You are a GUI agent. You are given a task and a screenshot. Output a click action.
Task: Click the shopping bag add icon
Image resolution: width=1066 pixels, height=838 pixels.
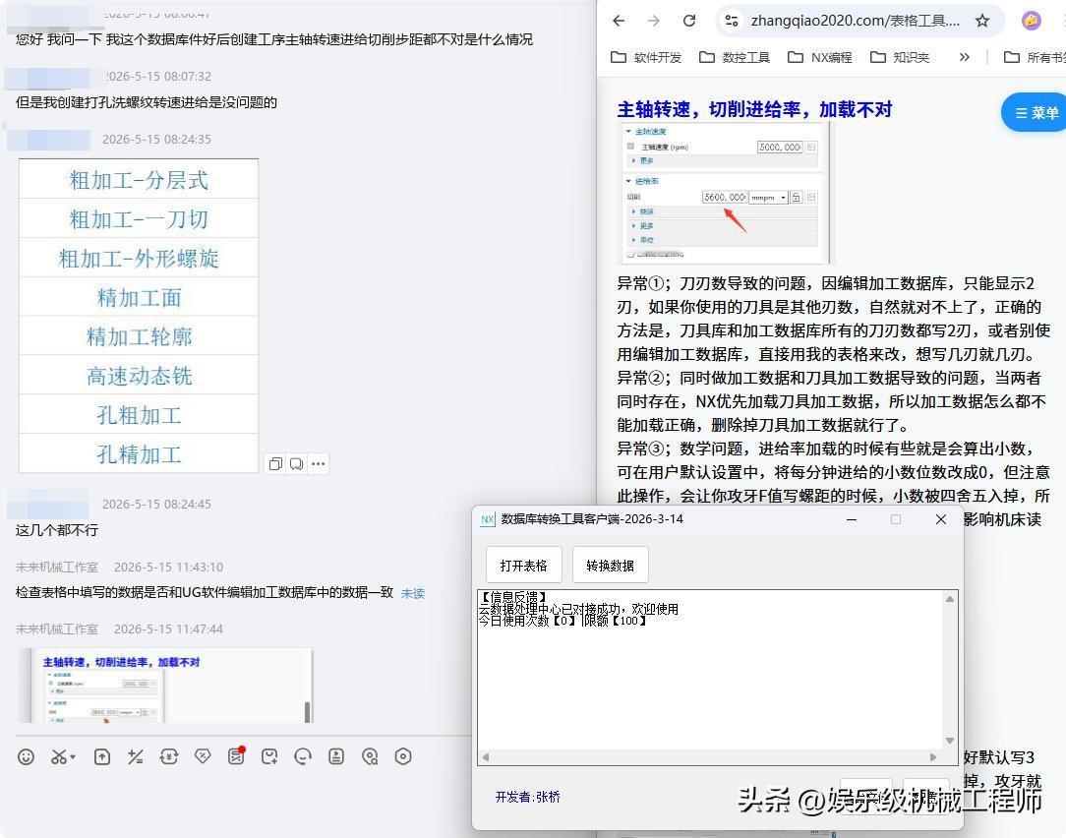[269, 756]
